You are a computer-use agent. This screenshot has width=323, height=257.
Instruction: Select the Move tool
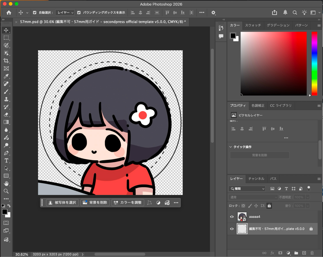click(6, 30)
